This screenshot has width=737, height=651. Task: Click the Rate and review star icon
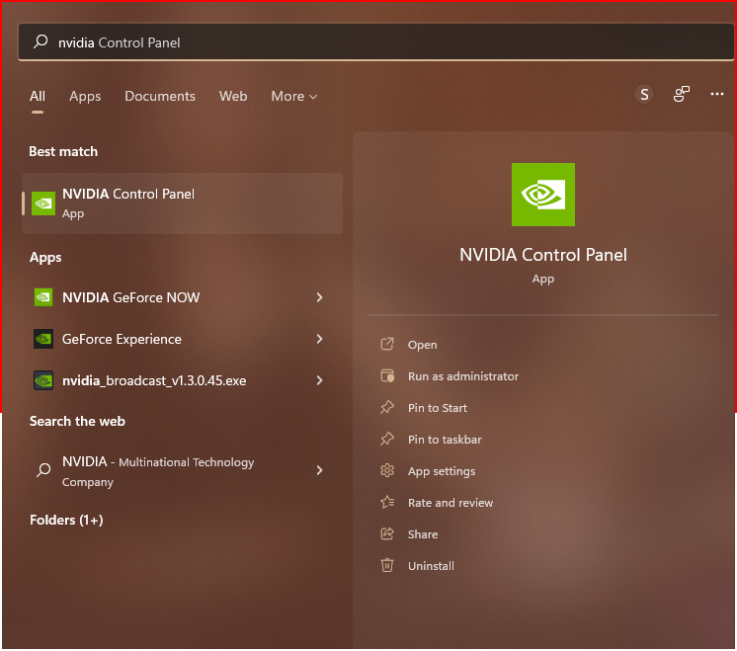387,502
